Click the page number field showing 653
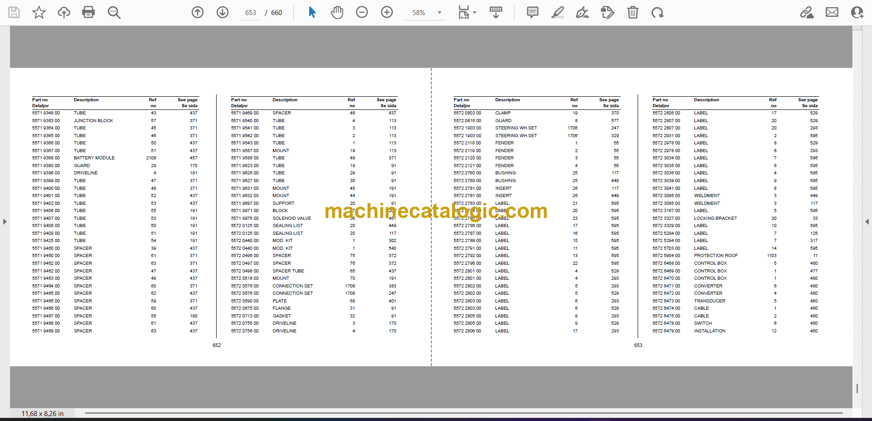This screenshot has height=421, width=872. [251, 13]
